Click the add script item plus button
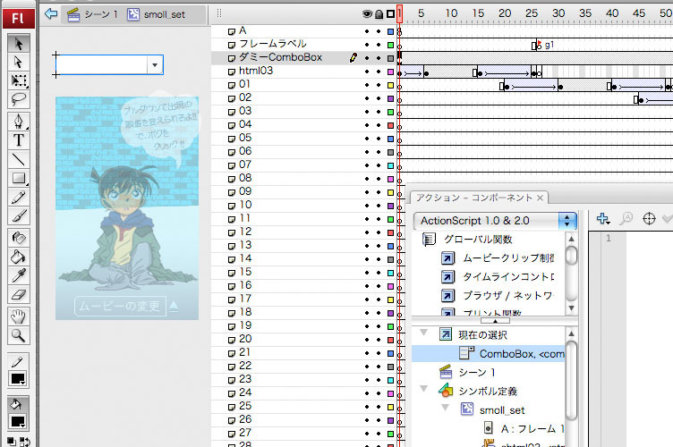This screenshot has height=447, width=673. click(603, 218)
